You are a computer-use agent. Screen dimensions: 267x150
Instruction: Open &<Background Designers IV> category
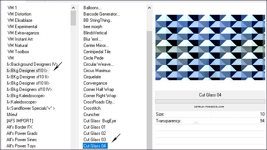point(32,64)
